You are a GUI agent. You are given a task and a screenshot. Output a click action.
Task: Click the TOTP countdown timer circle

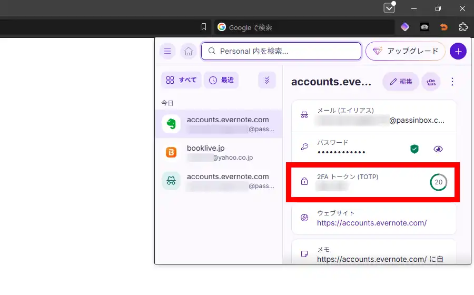point(438,182)
